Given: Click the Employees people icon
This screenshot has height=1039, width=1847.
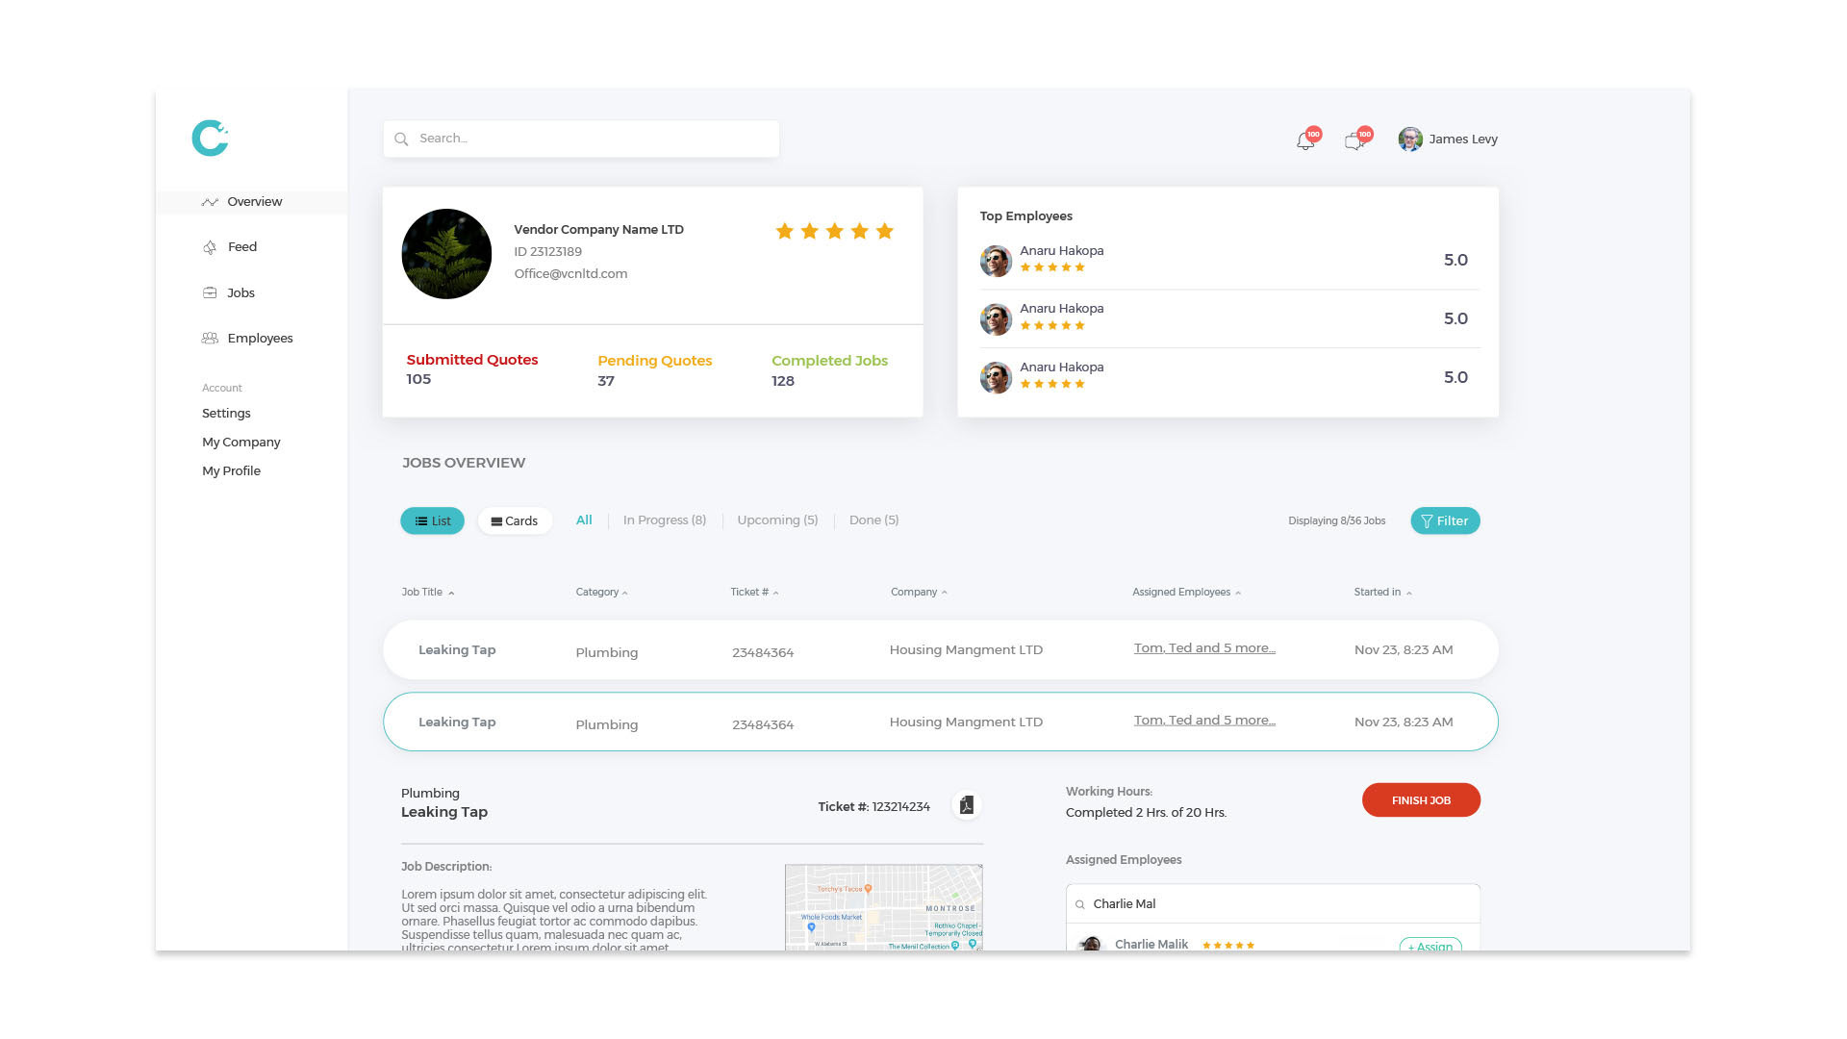Looking at the screenshot, I should point(210,339).
